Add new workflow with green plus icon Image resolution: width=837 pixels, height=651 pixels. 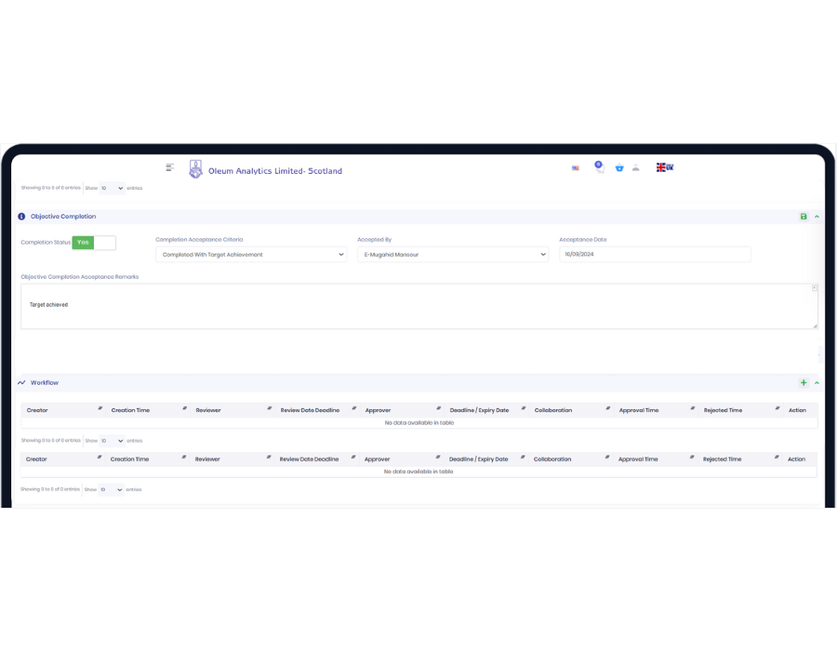(x=804, y=383)
